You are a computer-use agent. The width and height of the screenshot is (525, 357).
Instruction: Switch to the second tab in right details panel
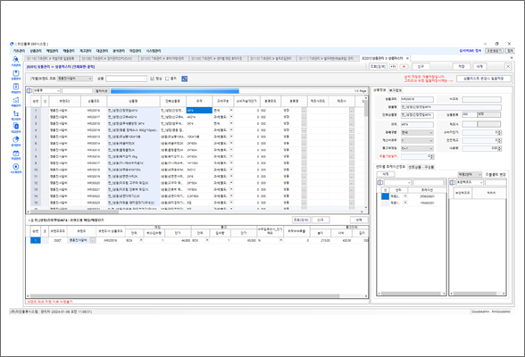point(395,90)
